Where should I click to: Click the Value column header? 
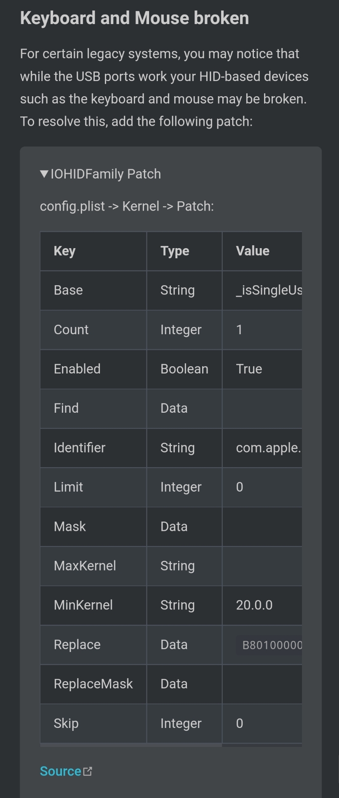(x=253, y=251)
